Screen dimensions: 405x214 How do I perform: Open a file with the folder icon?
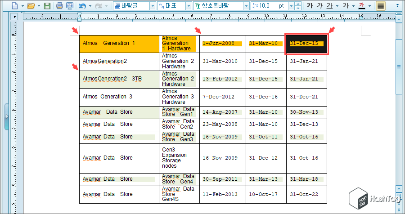tap(31, 6)
